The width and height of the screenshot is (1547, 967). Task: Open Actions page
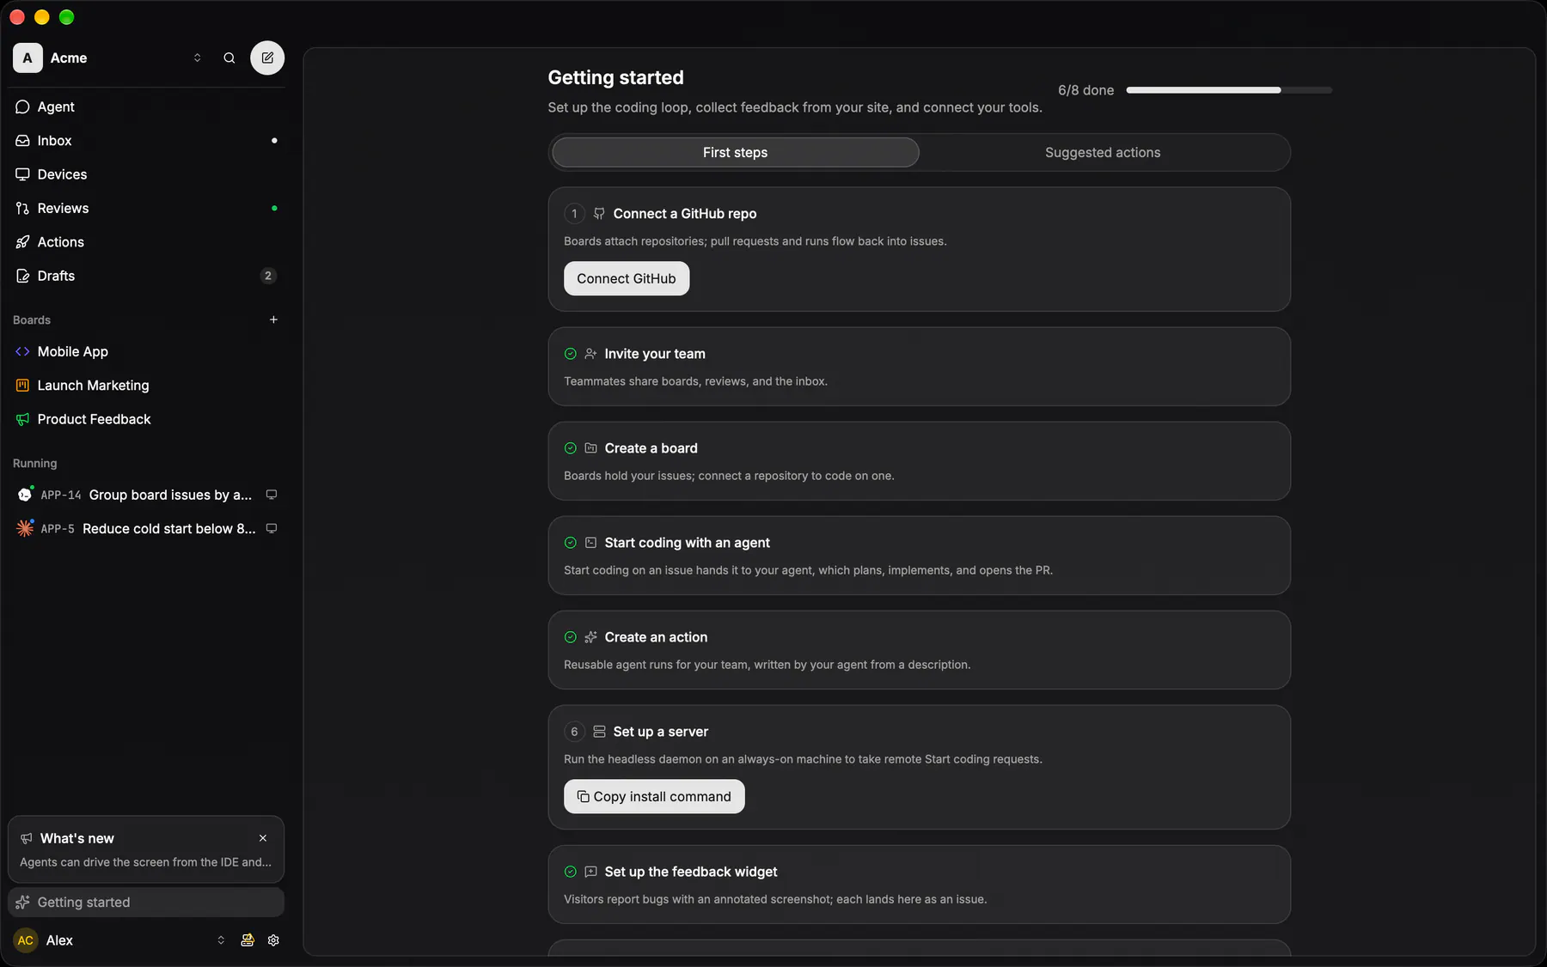click(x=146, y=242)
